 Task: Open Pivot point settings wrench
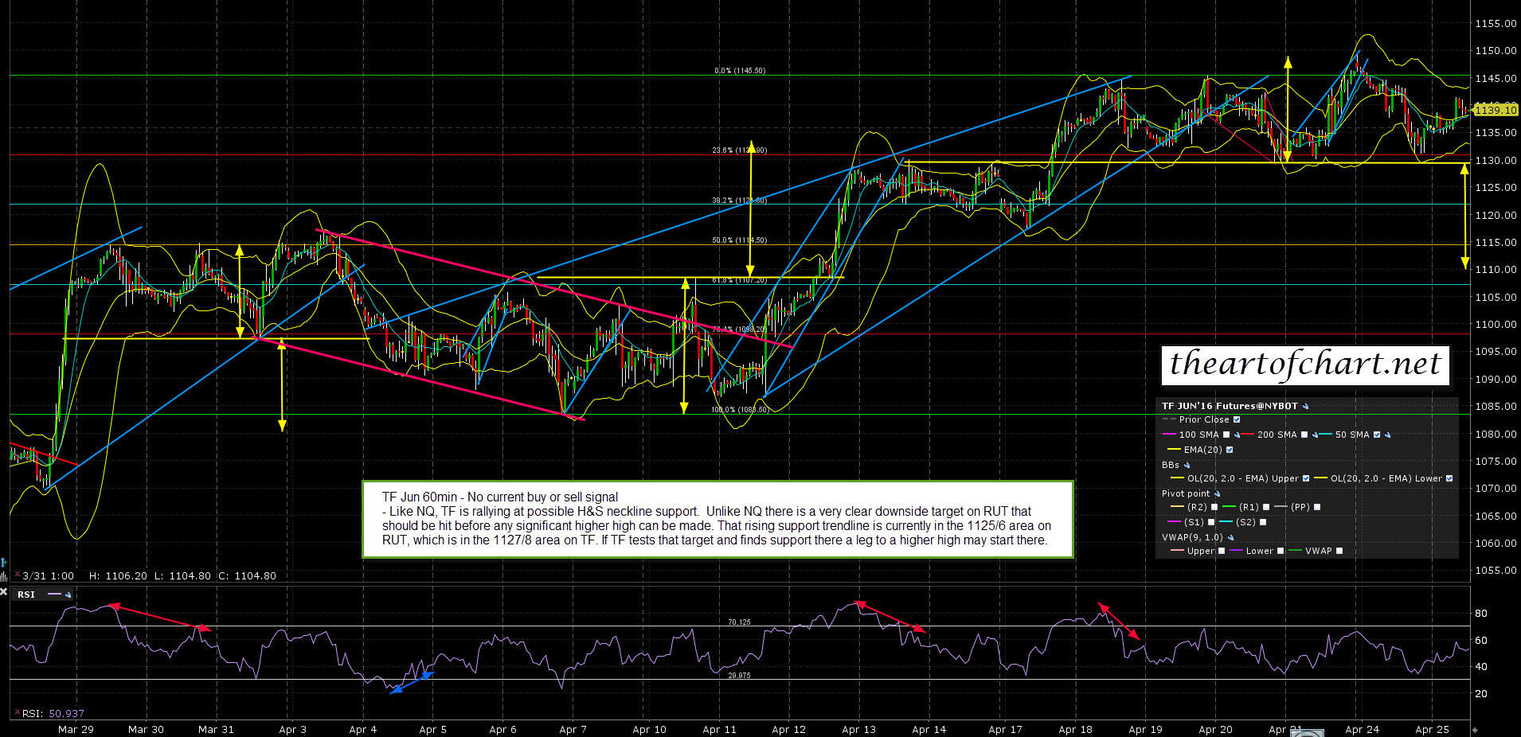[x=1217, y=494]
